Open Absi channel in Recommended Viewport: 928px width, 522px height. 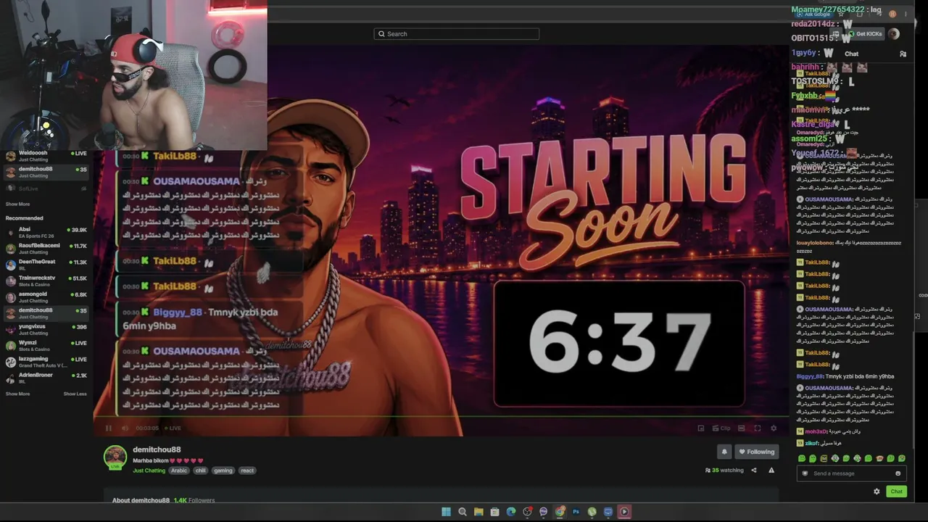click(x=46, y=232)
